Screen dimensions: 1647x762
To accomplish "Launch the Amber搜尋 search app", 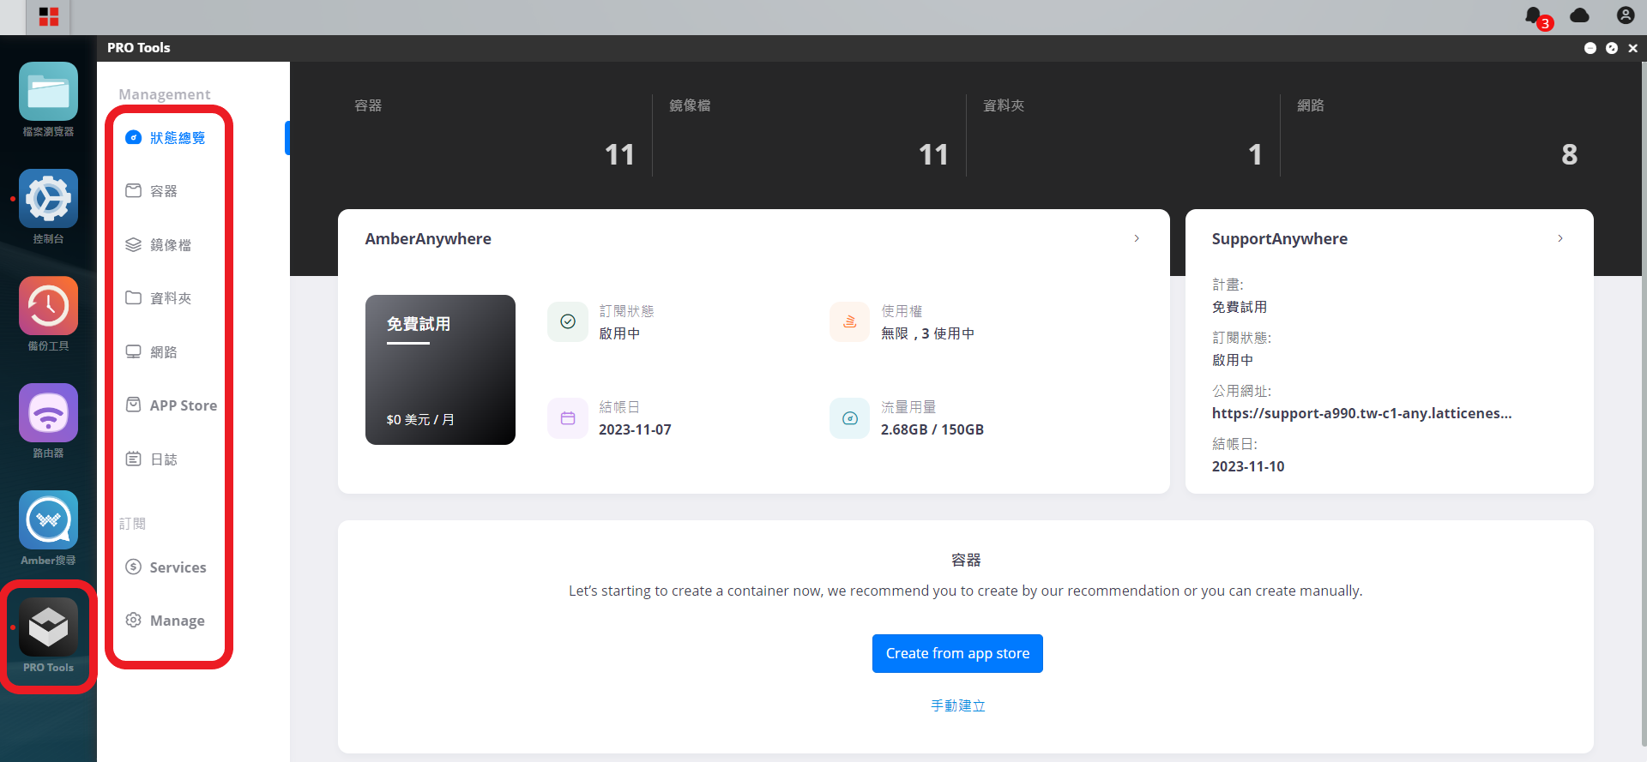I will 48,520.
